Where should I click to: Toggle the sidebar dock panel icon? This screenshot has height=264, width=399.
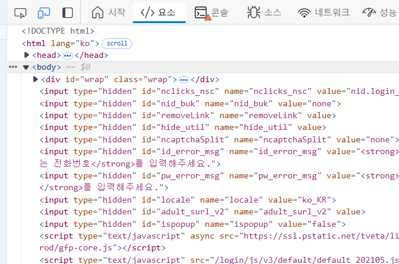(67, 13)
